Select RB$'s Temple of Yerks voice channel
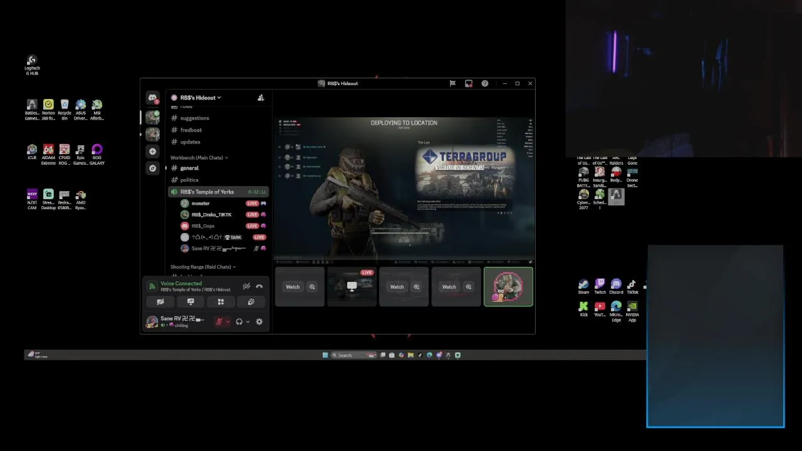802x451 pixels. [218, 192]
